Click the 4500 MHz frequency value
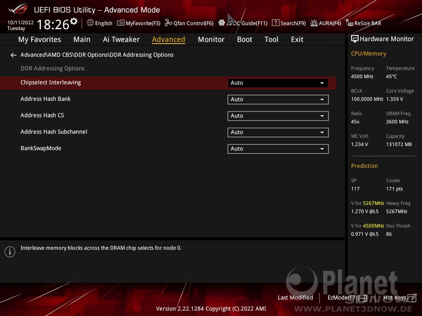The width and height of the screenshot is (422, 316). click(x=362, y=77)
